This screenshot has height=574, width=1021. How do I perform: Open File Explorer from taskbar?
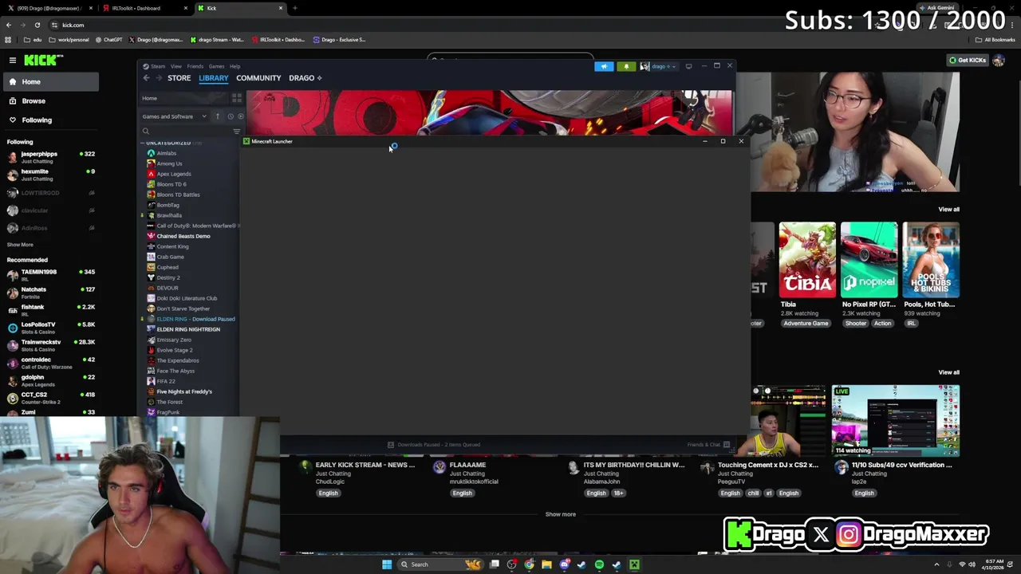(546, 564)
